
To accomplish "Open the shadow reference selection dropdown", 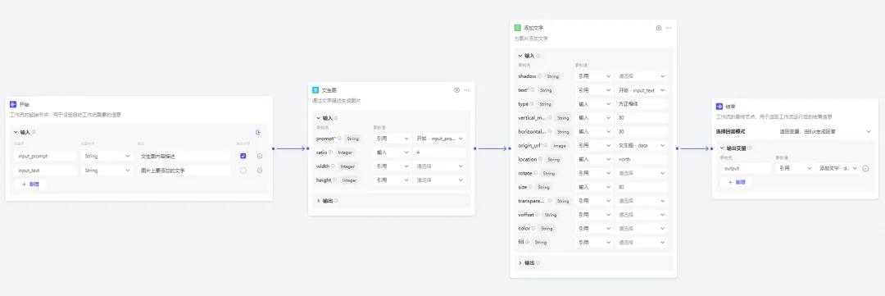I will [x=642, y=75].
